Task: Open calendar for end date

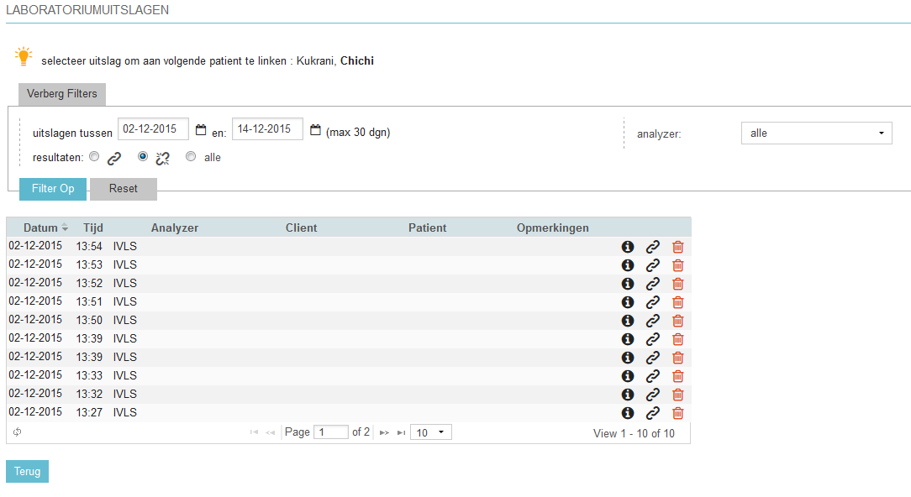Action: coord(315,130)
